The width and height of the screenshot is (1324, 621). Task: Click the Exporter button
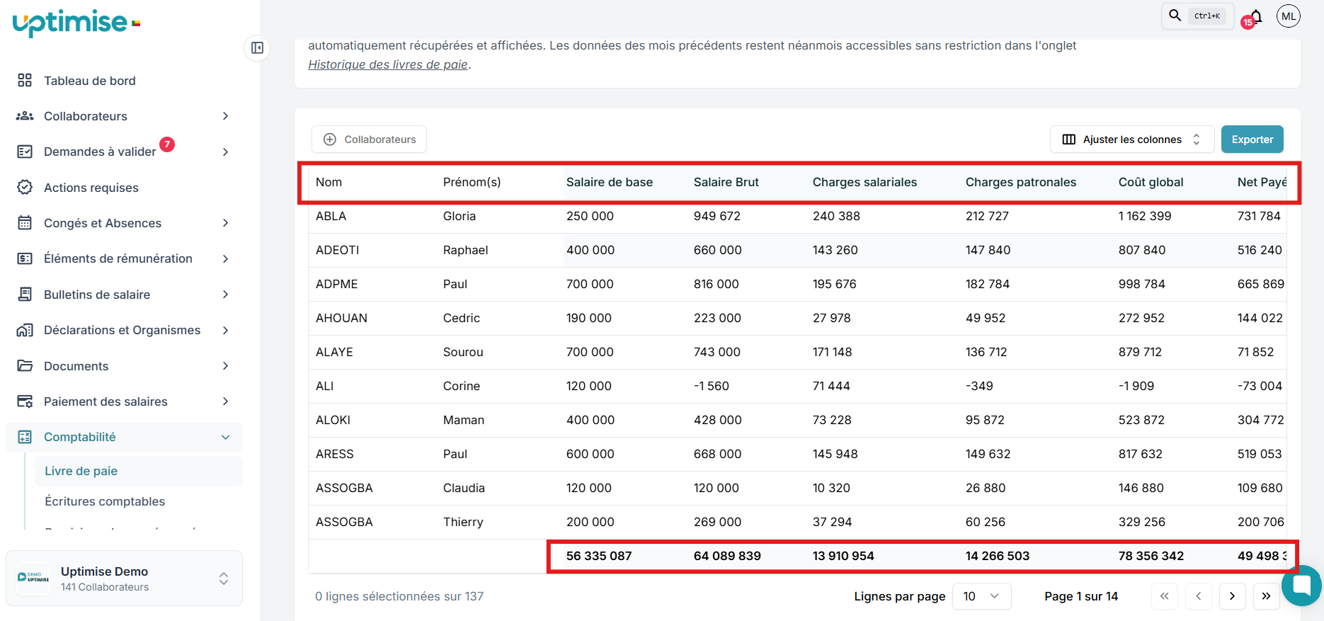1252,139
